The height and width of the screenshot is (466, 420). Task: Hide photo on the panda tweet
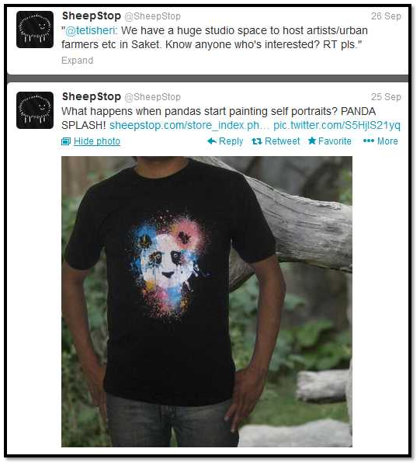(x=97, y=141)
